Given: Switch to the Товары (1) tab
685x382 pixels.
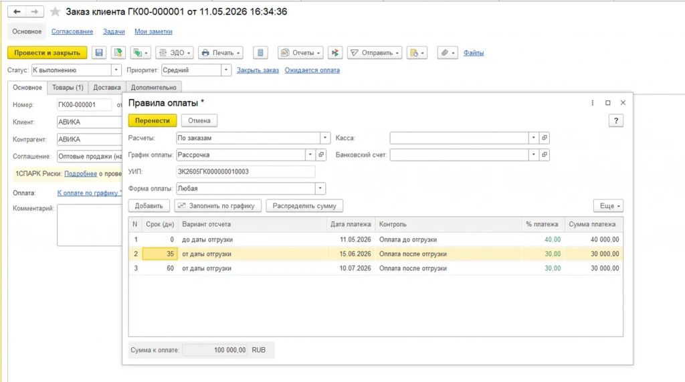Looking at the screenshot, I should click(x=68, y=88).
